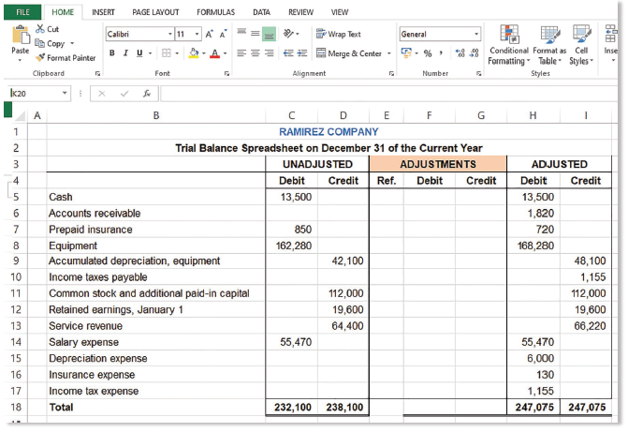Image resolution: width=628 pixels, height=432 pixels.
Task: Open the General number format dropdown
Action: 476,34
